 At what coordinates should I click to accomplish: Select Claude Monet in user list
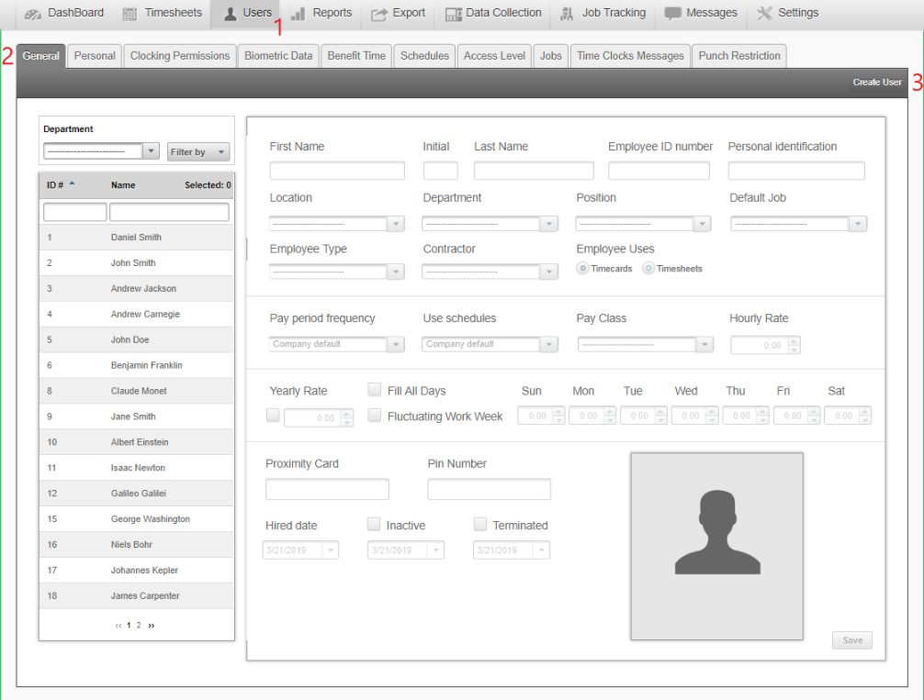[137, 391]
